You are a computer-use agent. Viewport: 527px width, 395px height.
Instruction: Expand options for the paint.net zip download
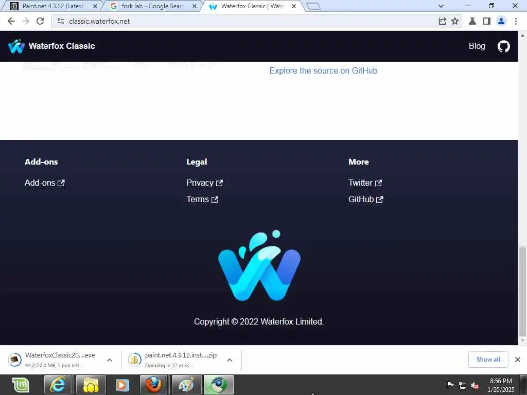(x=230, y=360)
